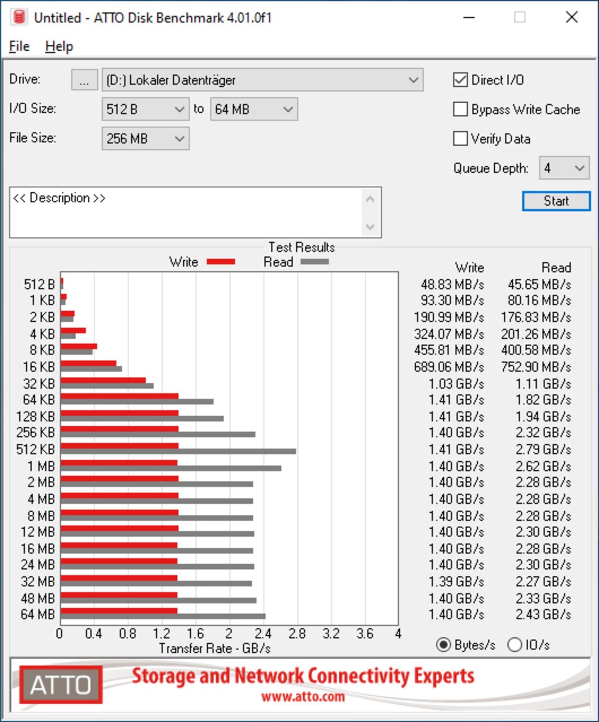
Task: Open the Queue Depth dropdown
Action: pos(564,168)
